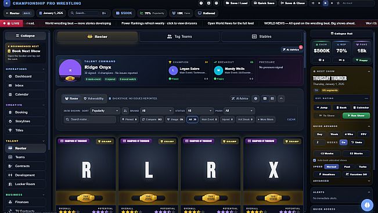
Task: Open the Push filter dropdown
Action: pos(239,111)
